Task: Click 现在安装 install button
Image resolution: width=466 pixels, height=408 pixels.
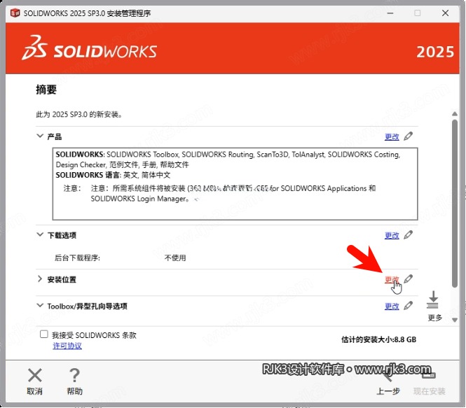Action: (429, 391)
